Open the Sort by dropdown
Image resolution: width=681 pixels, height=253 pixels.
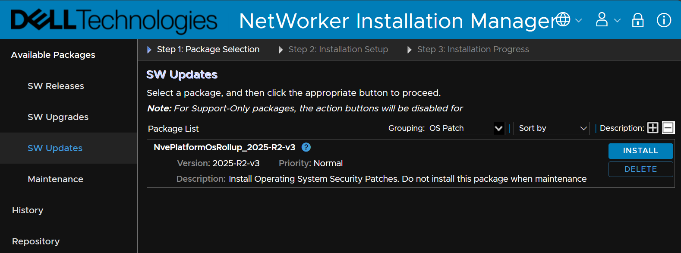tap(552, 128)
